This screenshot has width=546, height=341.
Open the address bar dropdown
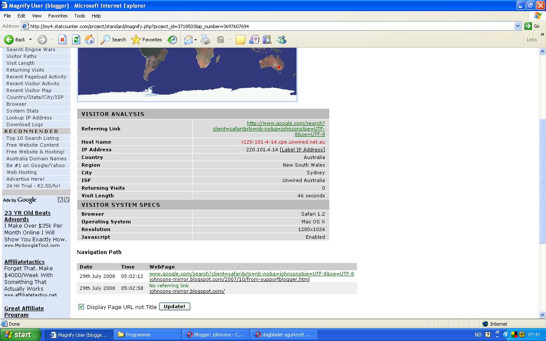517,26
